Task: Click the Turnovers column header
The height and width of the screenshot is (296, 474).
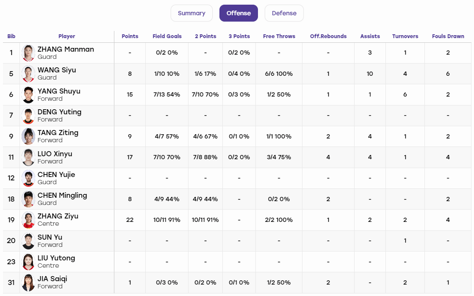Action: [405, 36]
